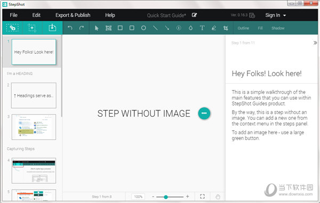Select step 5 thumbnail
The height and width of the screenshot is (203, 320).
pyautogui.click(x=34, y=195)
